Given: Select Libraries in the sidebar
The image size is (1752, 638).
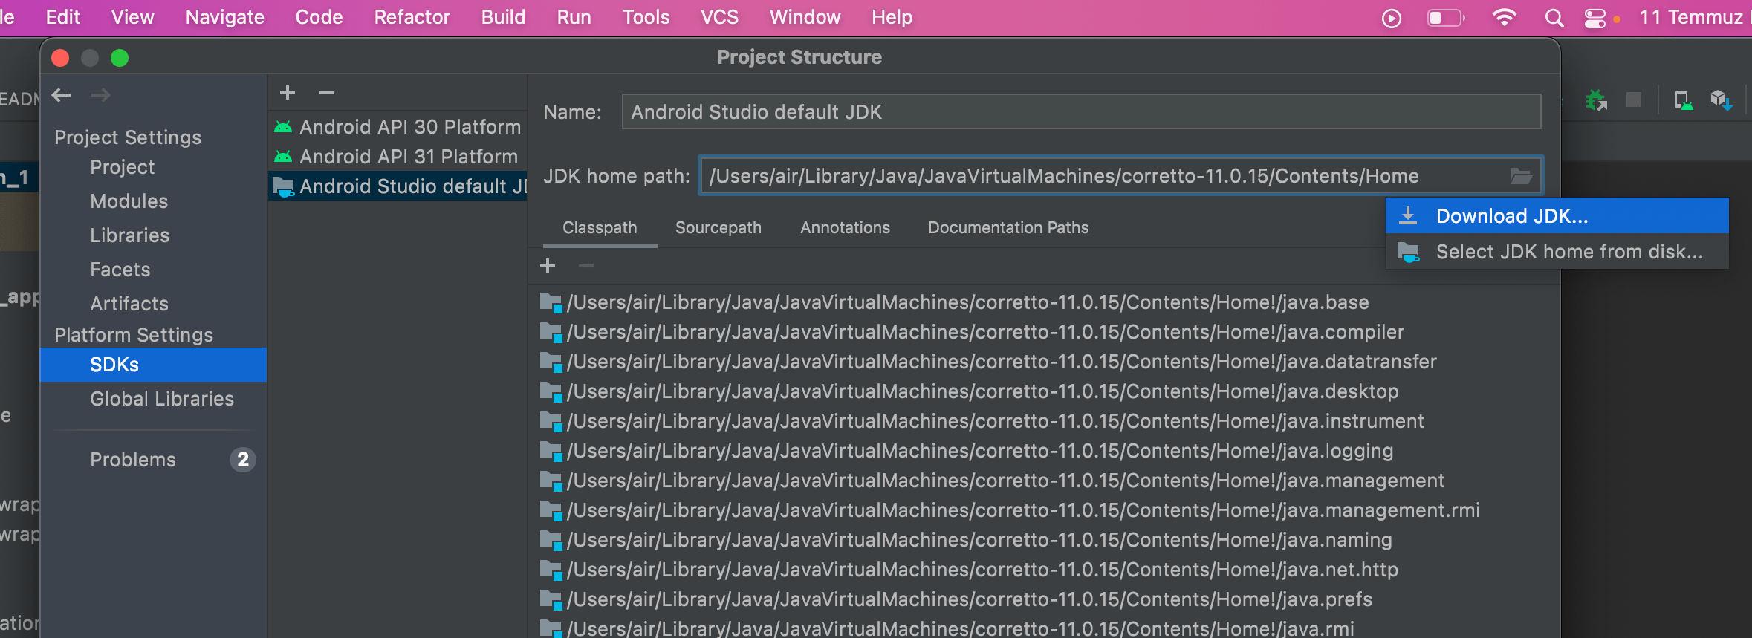Looking at the screenshot, I should [x=129, y=235].
